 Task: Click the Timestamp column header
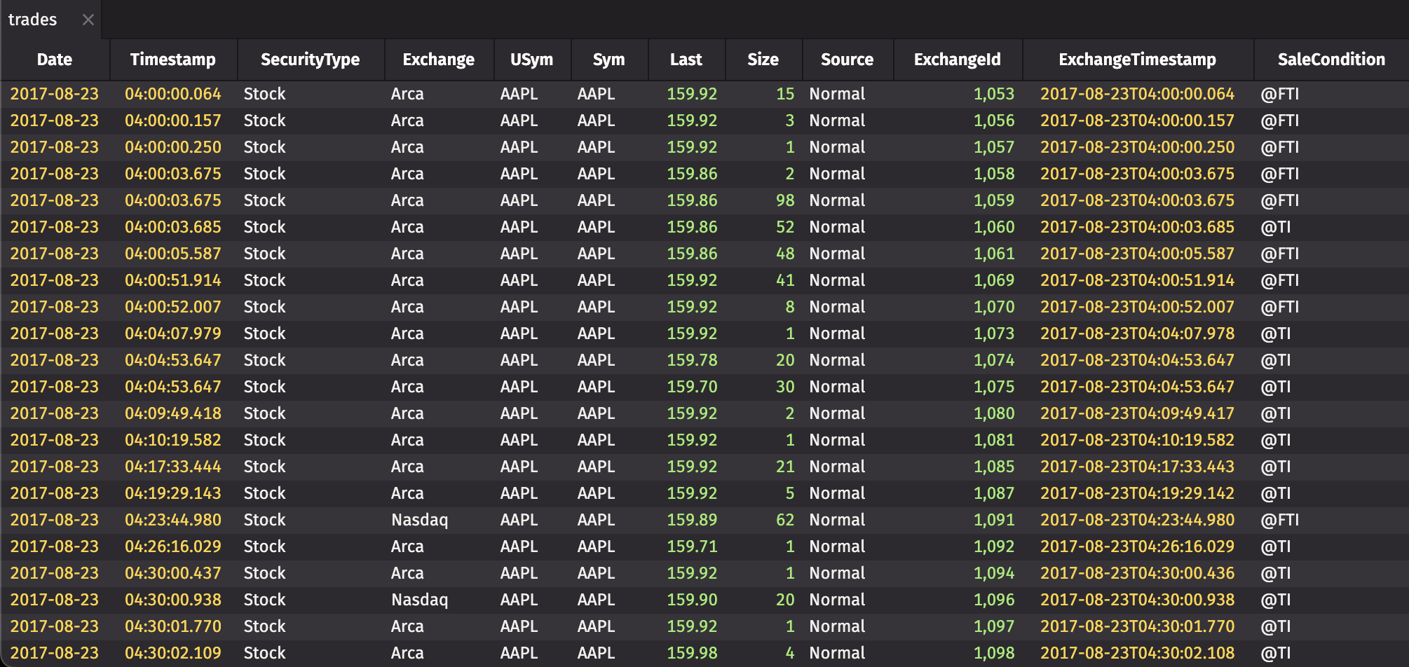(173, 60)
